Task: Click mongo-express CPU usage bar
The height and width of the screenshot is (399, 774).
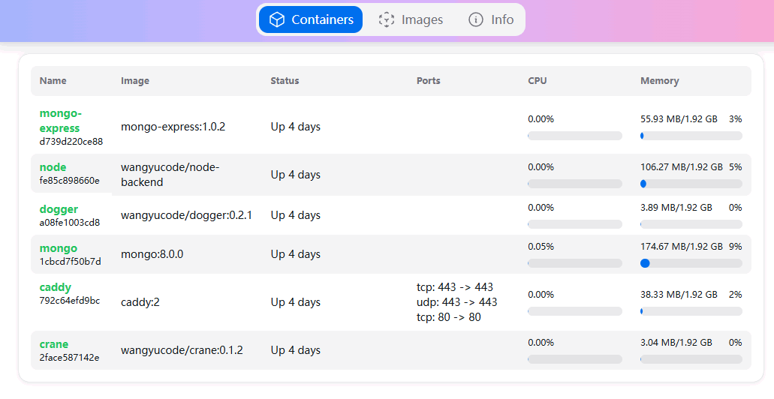Action: [x=575, y=136]
